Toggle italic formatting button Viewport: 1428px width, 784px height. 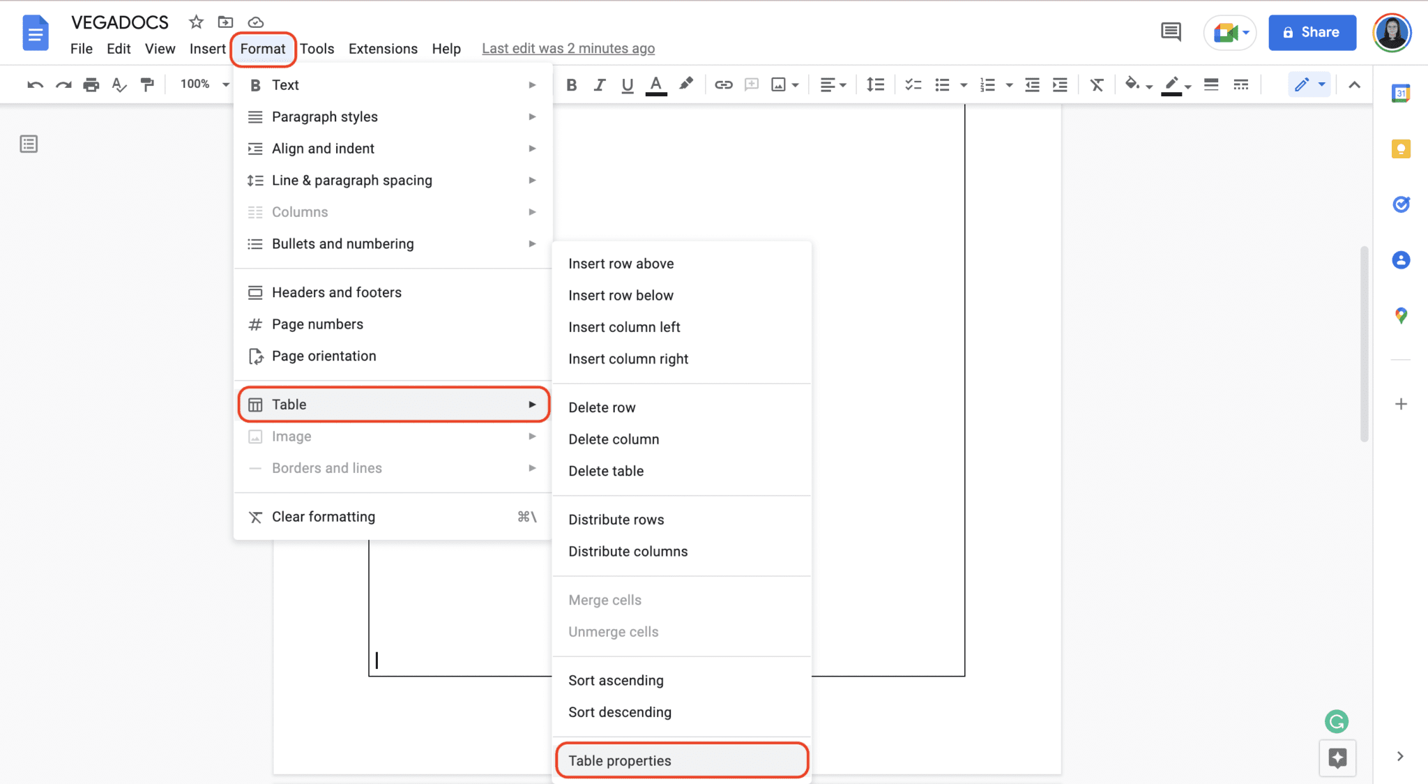599,84
